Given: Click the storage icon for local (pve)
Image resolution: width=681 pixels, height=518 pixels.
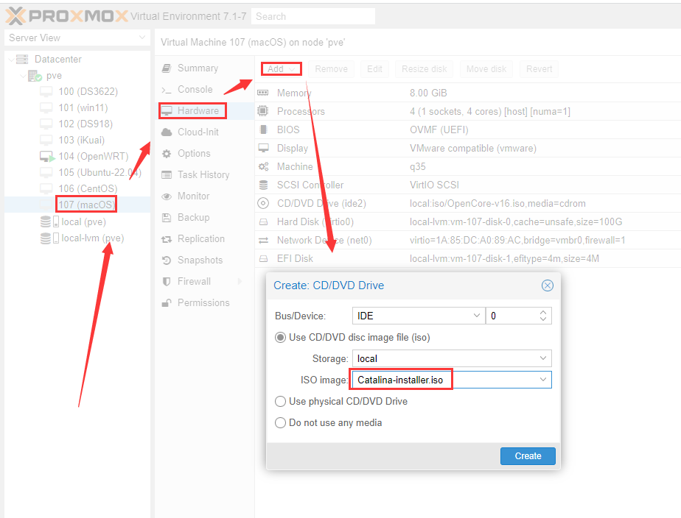Looking at the screenshot, I should (x=49, y=222).
